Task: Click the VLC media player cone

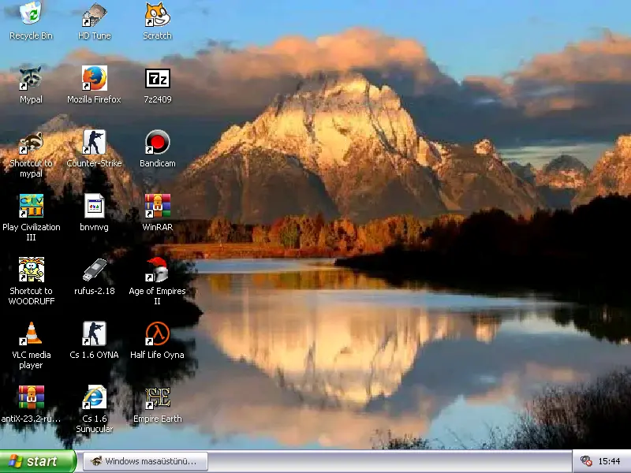Action: tap(31, 333)
